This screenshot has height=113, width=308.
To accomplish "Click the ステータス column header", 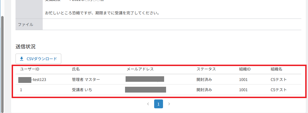I will [x=206, y=69].
